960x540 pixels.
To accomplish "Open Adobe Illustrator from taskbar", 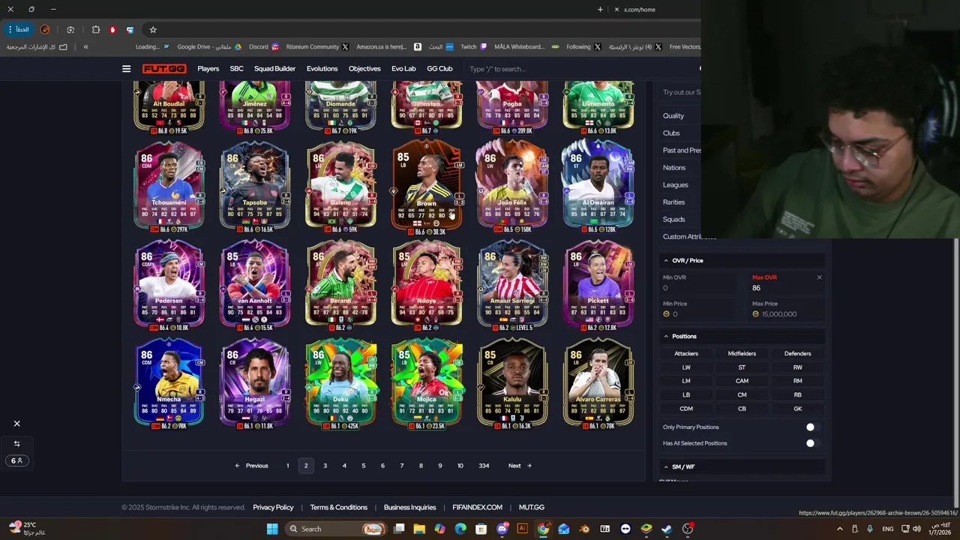I will click(x=522, y=529).
